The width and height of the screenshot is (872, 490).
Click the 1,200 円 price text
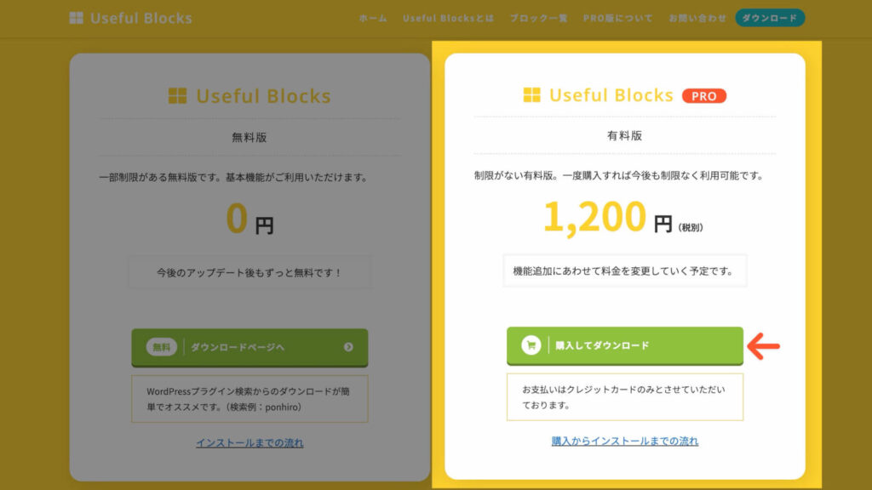pos(607,219)
